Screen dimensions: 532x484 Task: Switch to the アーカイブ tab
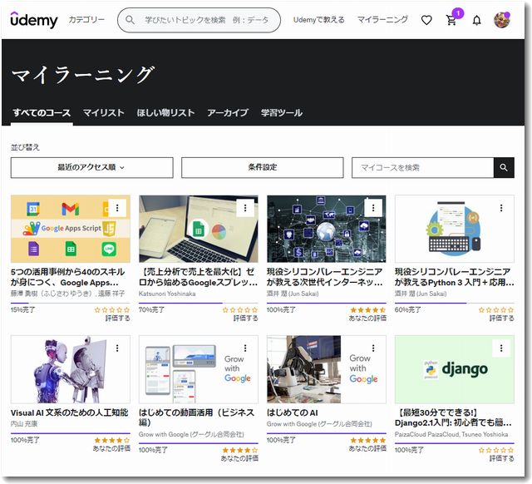coord(227,113)
